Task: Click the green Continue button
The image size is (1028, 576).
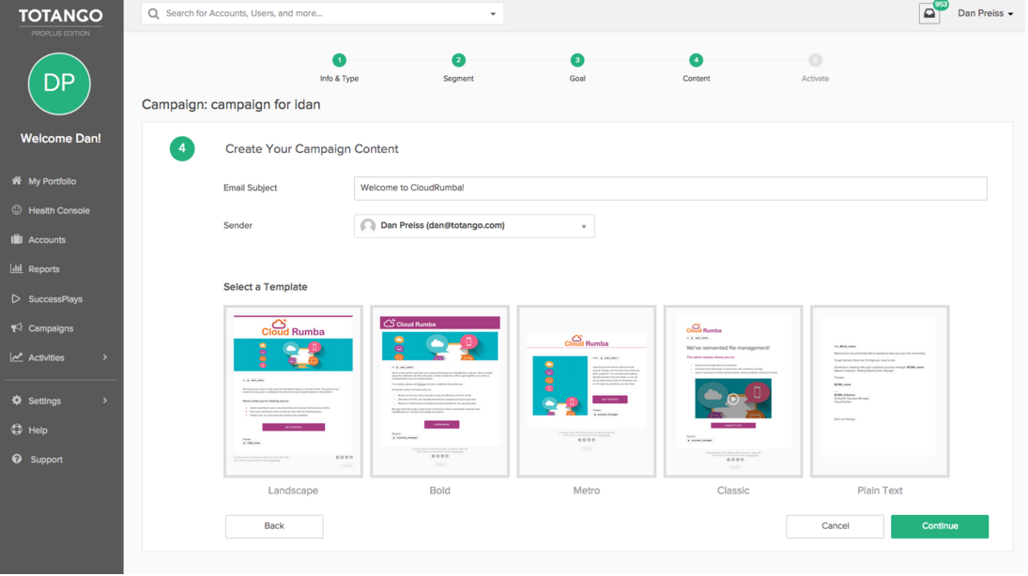Action: click(940, 526)
